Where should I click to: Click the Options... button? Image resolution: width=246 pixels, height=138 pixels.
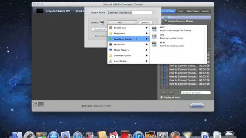pyautogui.click(x=146, y=23)
